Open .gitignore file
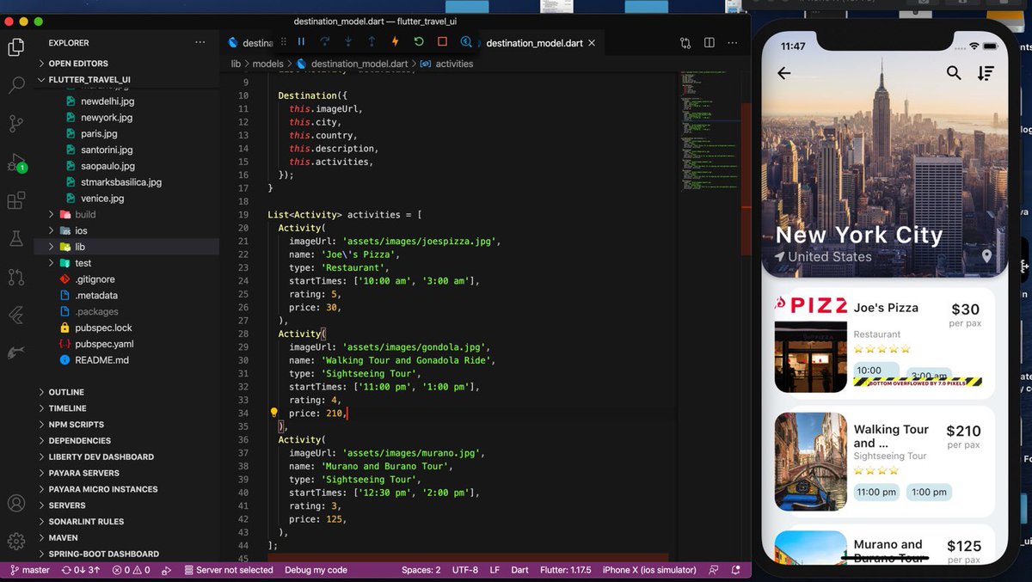 pos(95,279)
